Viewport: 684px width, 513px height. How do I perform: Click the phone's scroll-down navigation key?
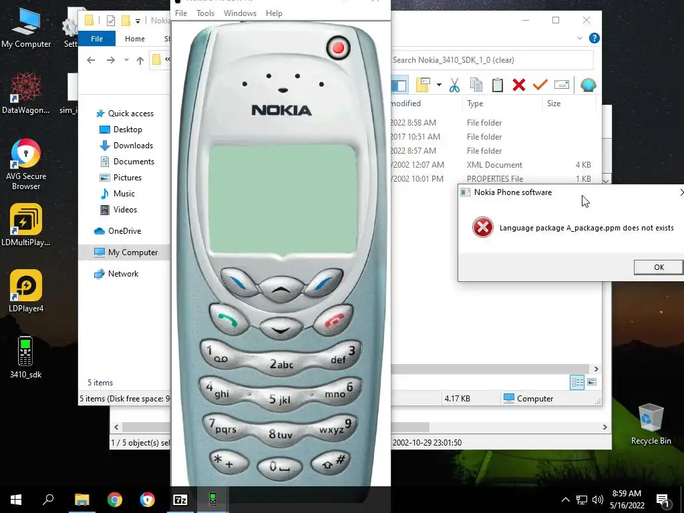tap(281, 328)
